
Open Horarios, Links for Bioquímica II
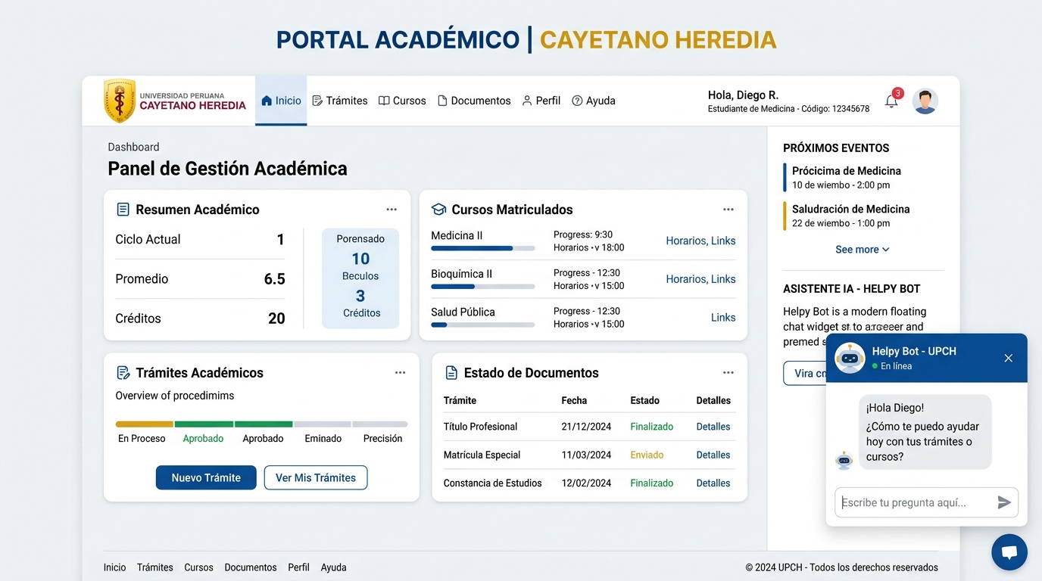point(700,279)
